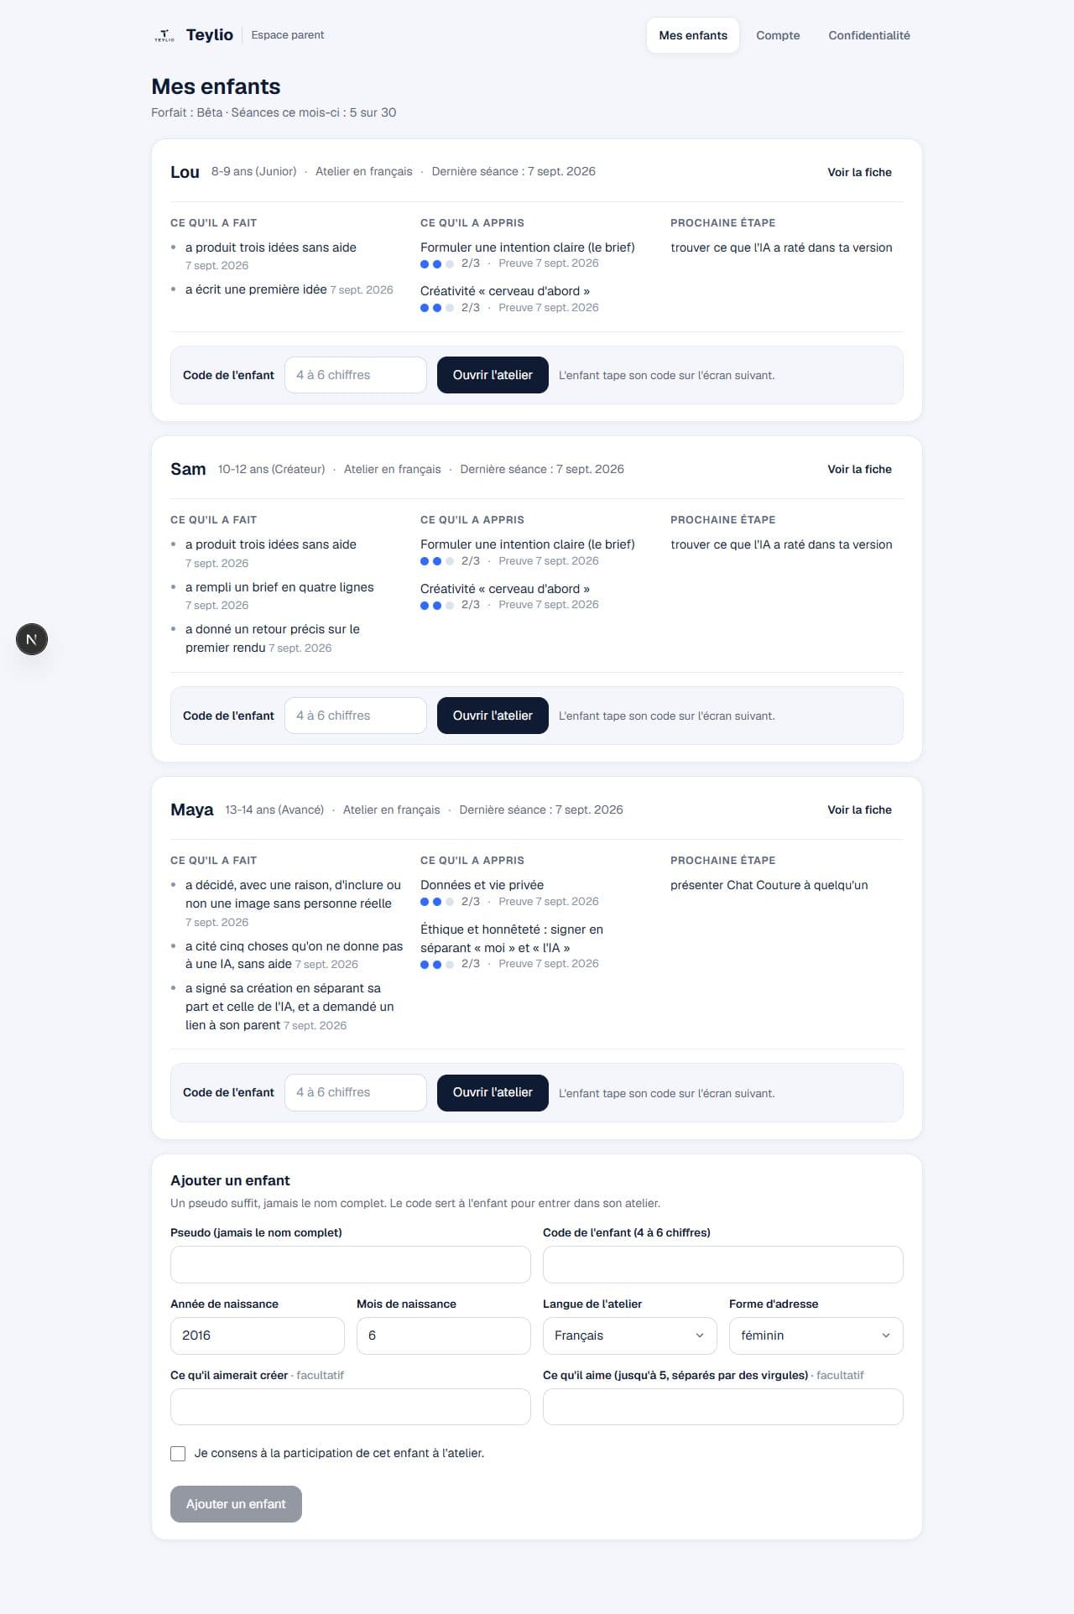Screen dimensions: 1074x1614
Task: Focus Maya's child code input
Action: tap(356, 1092)
